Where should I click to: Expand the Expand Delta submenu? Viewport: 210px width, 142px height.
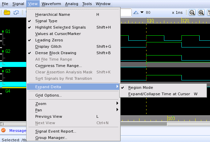[x=73, y=87]
